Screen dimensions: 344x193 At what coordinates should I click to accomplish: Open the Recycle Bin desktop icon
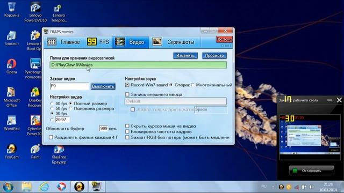point(12,10)
